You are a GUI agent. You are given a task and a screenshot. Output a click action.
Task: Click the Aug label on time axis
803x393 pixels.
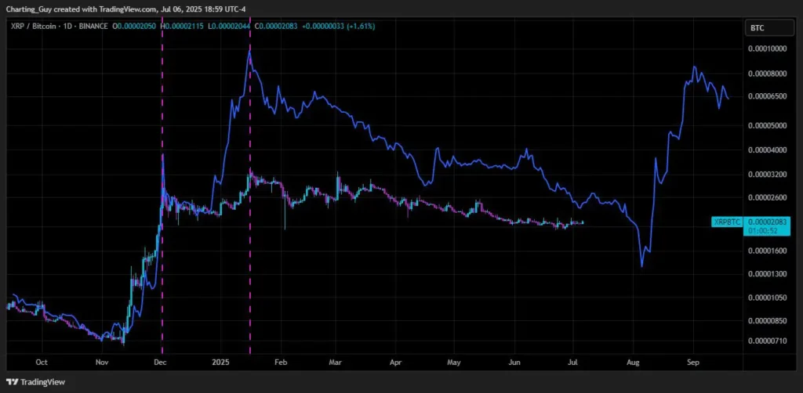click(x=634, y=362)
